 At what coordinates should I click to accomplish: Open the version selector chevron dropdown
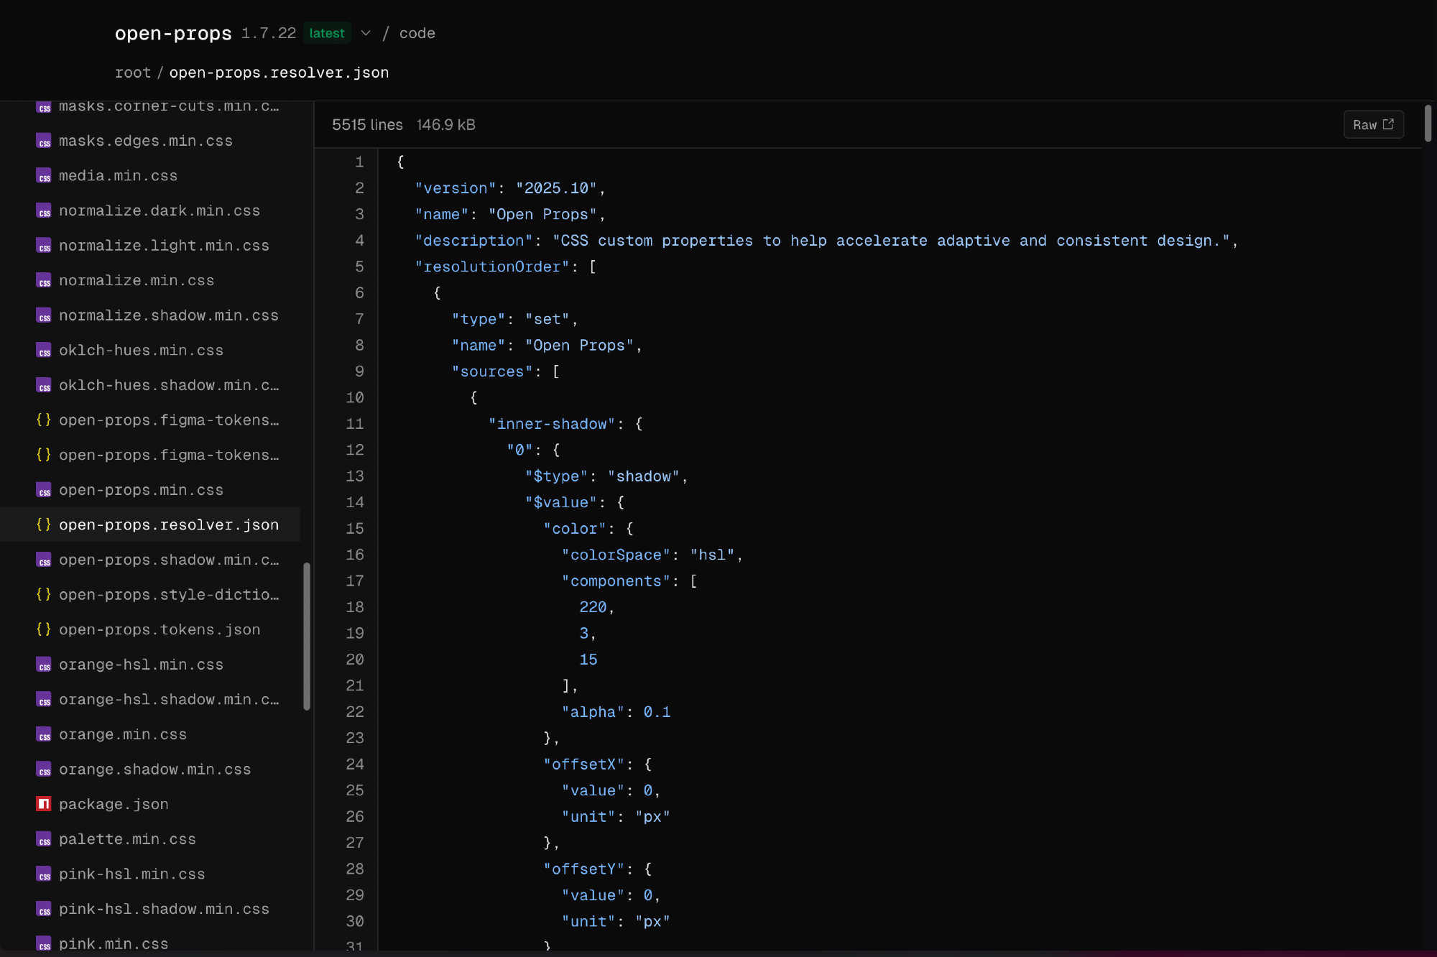(x=366, y=33)
